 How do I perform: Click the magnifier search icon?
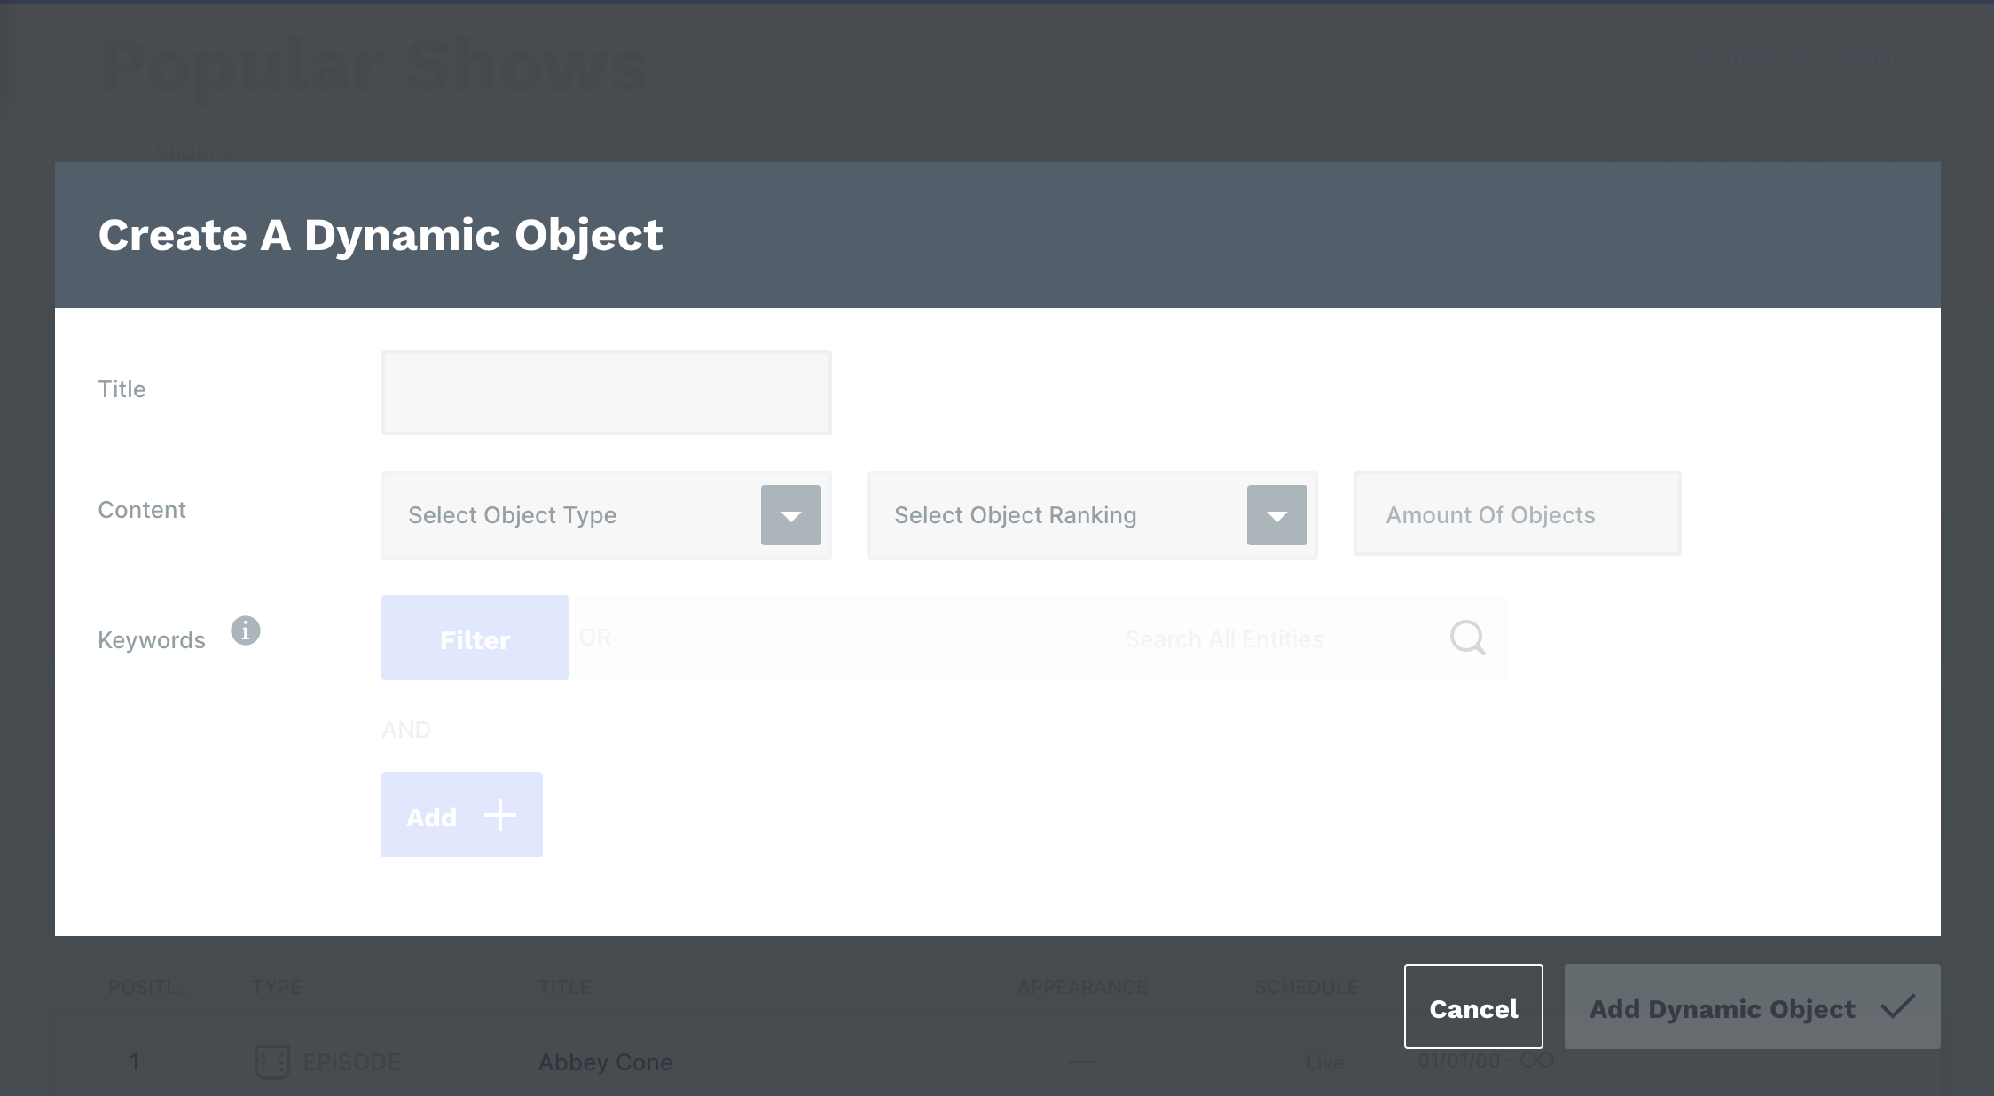tap(1467, 638)
